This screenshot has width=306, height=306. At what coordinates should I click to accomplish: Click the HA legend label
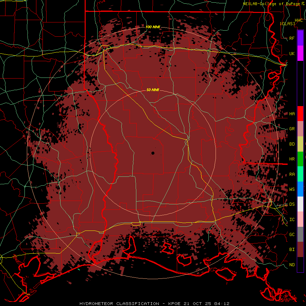point(292,114)
